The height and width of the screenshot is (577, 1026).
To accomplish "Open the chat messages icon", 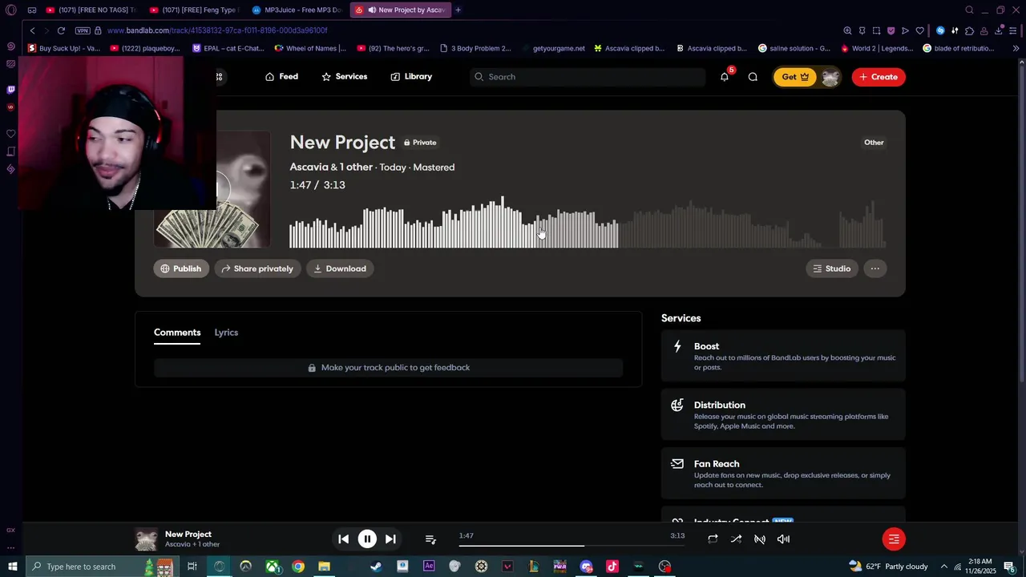I will pyautogui.click(x=753, y=77).
